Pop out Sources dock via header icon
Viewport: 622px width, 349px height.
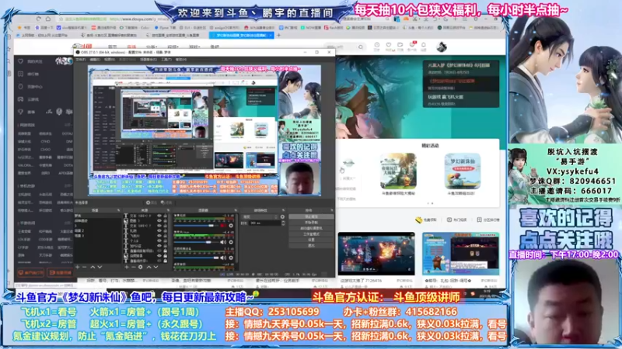tap(168, 210)
